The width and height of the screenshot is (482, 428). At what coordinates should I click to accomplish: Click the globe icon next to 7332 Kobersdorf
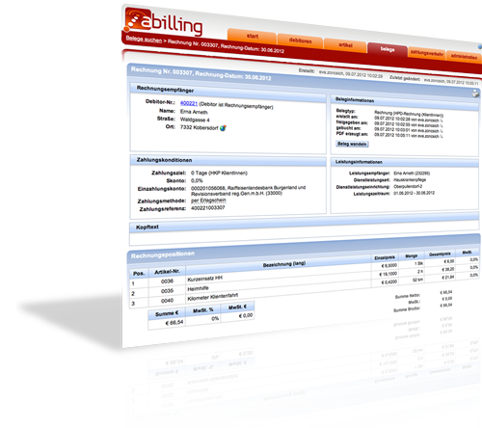pyautogui.click(x=223, y=128)
